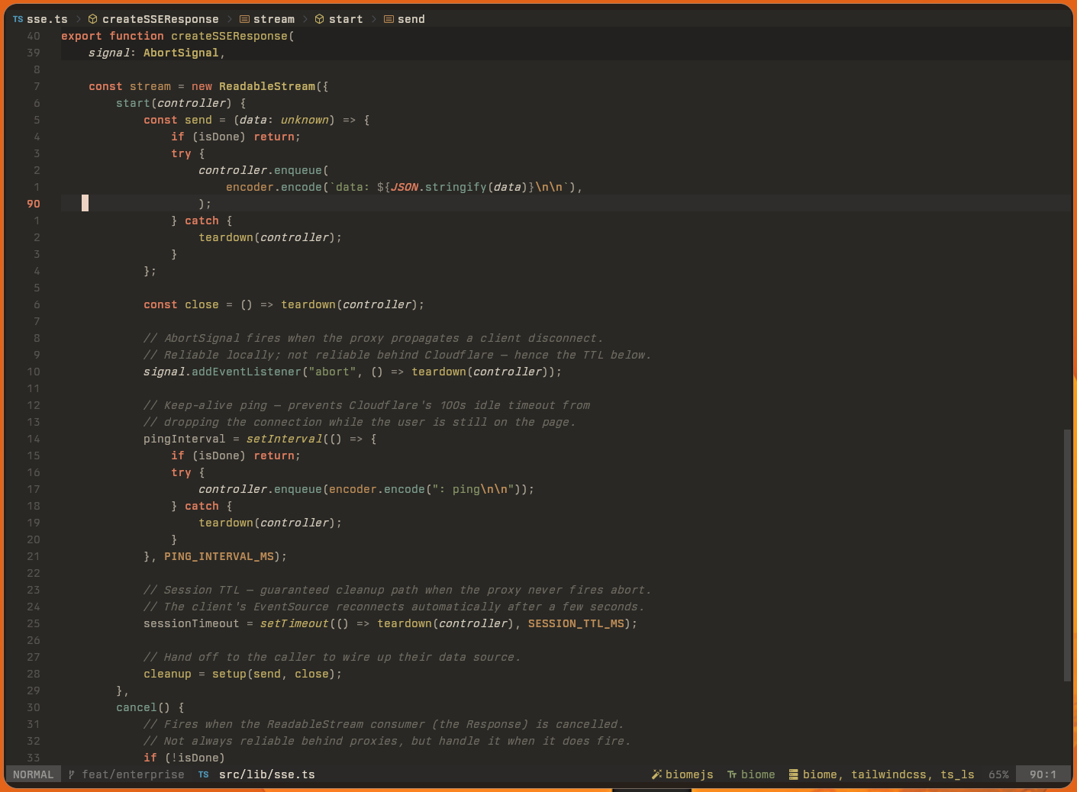
Task: Click SESSION_TTL_MS constant
Action: click(576, 623)
